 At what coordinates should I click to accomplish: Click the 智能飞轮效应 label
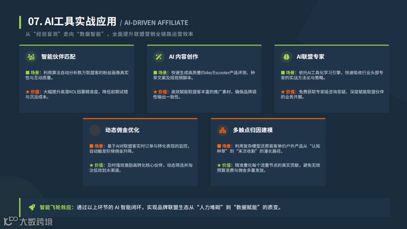[x=57, y=208]
